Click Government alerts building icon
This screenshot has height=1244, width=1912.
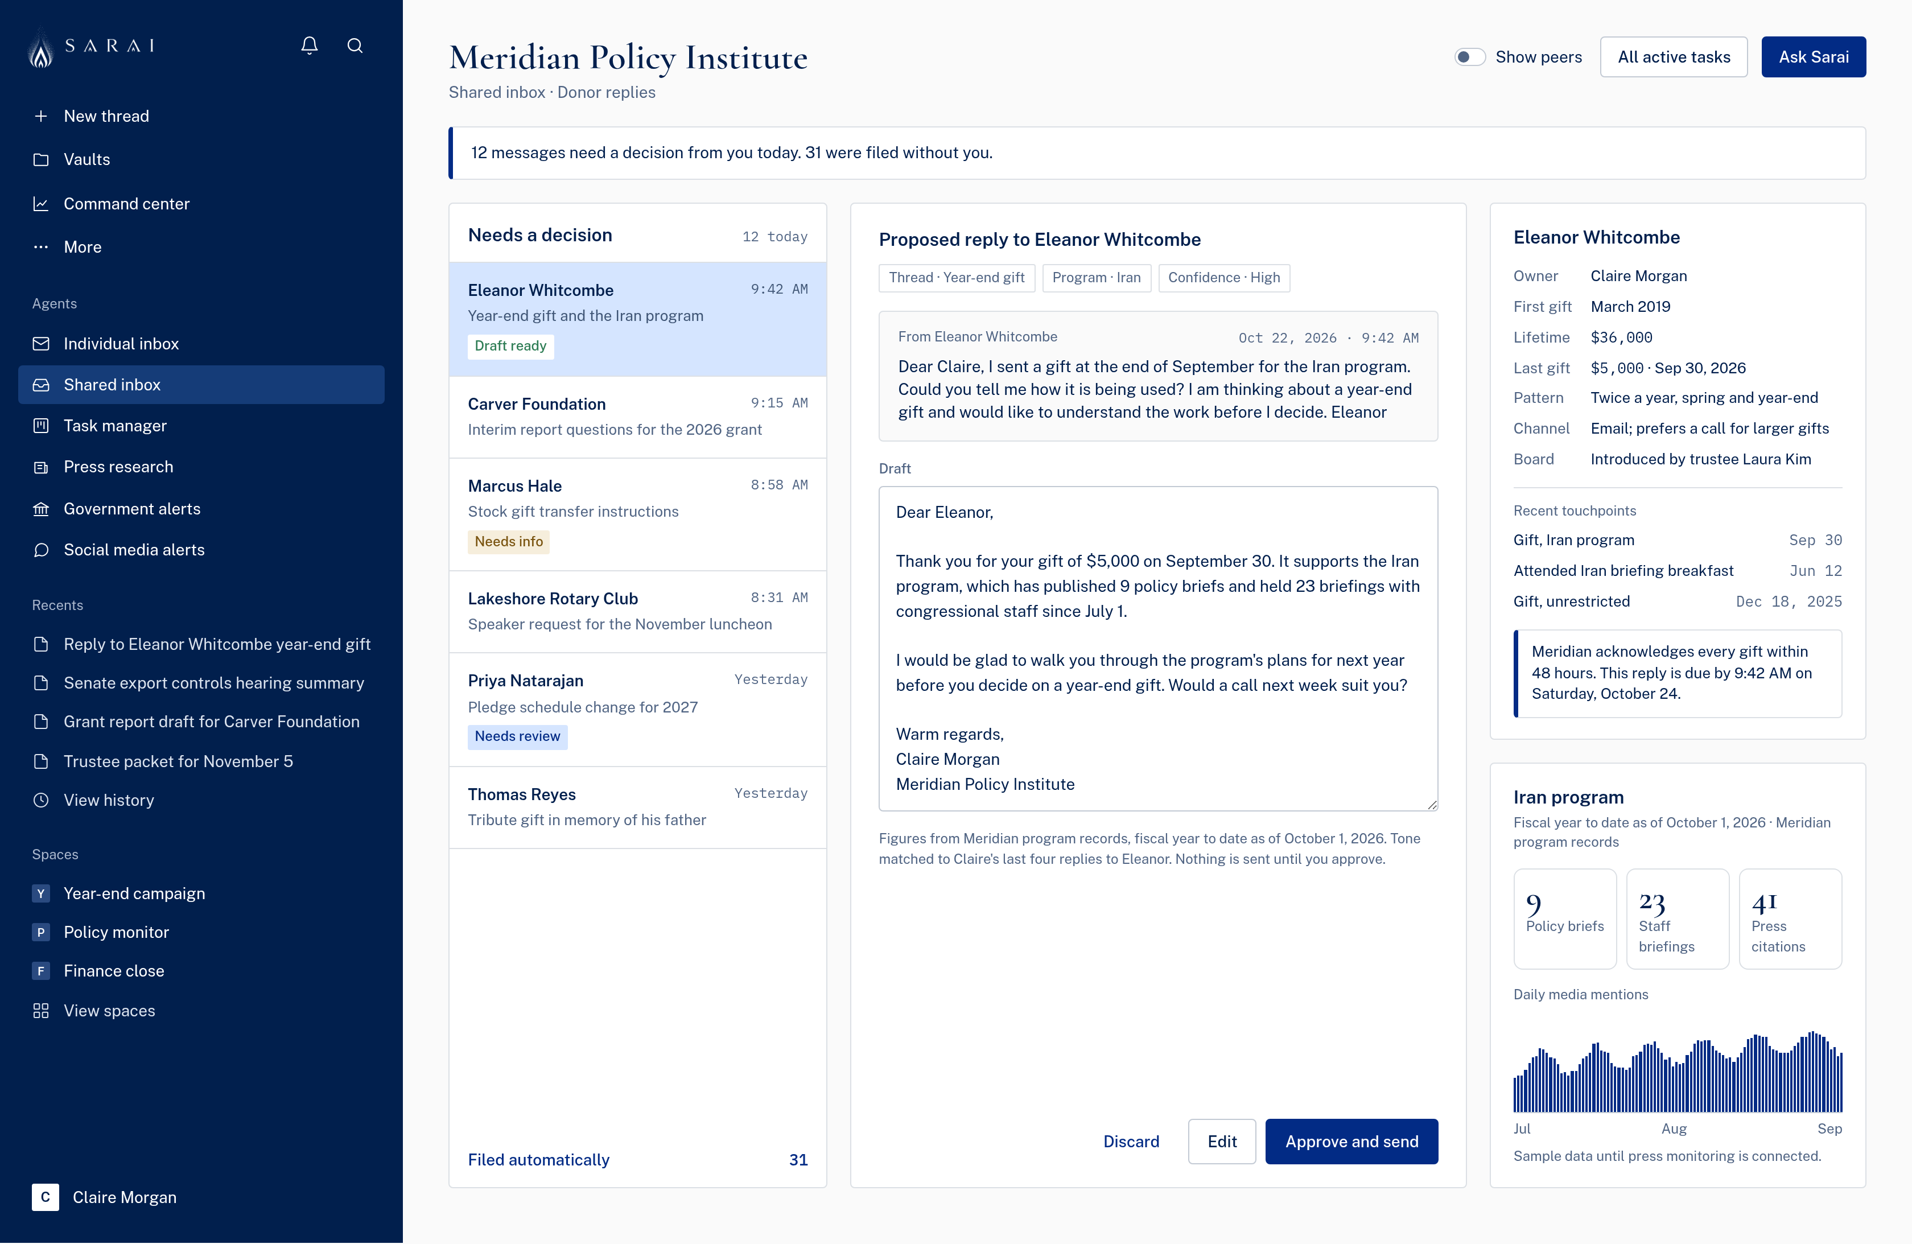41,509
